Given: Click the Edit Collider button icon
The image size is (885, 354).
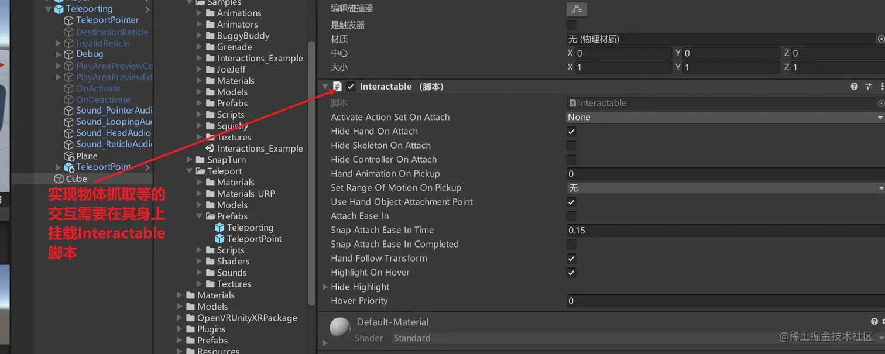Looking at the screenshot, I should click(577, 9).
